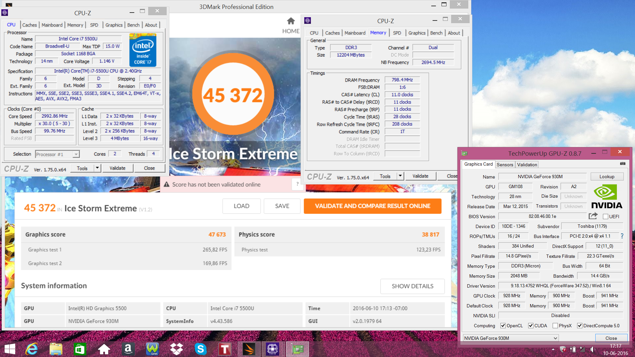The width and height of the screenshot is (635, 357).
Task: Click the Bus Interface question mark in GPU-Z
Action: pos(622,236)
